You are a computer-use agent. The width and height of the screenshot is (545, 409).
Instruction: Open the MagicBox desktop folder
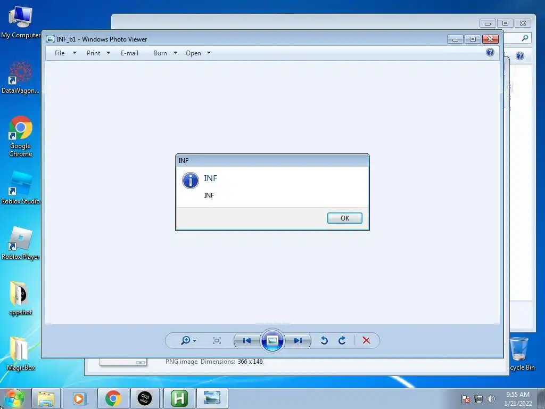point(21,354)
